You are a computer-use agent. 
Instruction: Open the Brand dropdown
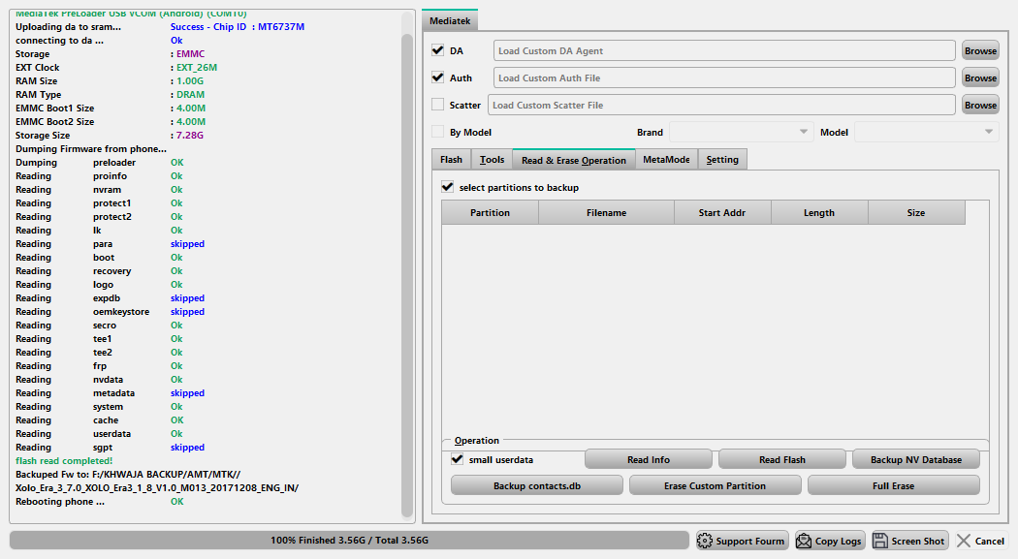tap(742, 132)
